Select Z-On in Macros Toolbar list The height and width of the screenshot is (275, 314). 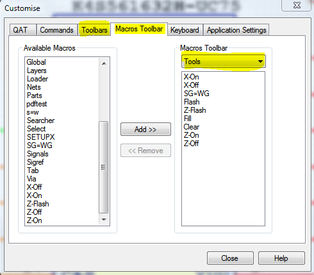[x=191, y=135]
